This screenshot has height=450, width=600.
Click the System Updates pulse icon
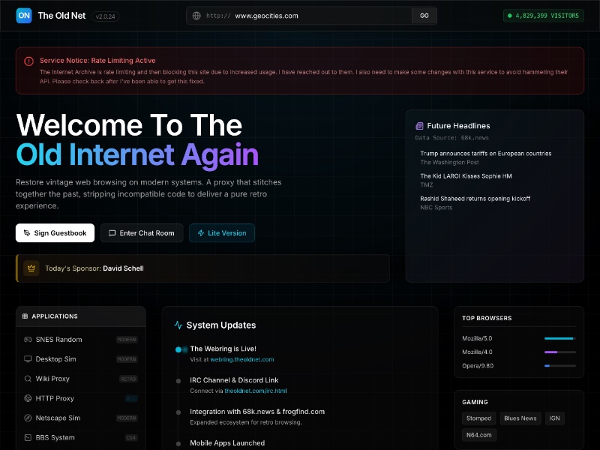coord(178,325)
